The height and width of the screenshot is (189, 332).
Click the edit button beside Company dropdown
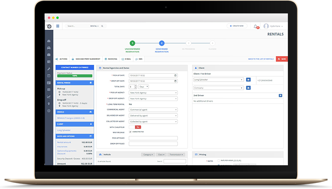click(x=249, y=88)
